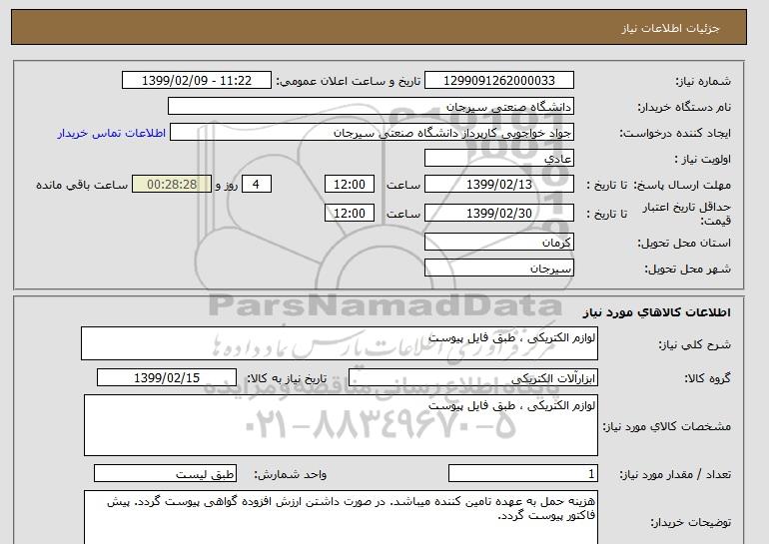Click label گروه کالا
Viewport: 769px width, 544px height.
pos(708,378)
